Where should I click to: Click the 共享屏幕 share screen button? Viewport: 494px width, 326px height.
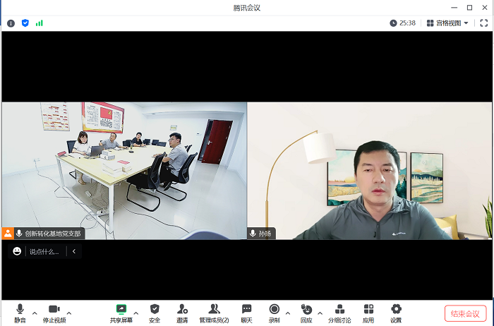click(x=121, y=313)
